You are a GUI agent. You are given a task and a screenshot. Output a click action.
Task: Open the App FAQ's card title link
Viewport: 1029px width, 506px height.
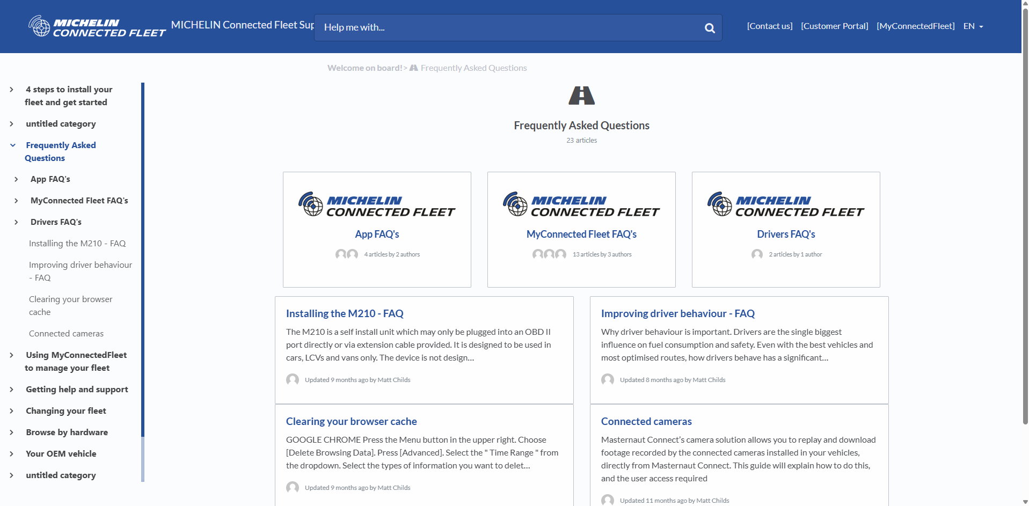(377, 234)
